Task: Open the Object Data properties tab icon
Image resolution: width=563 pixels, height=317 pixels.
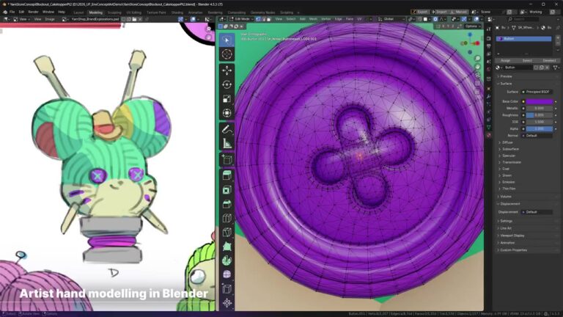Action: point(489,127)
